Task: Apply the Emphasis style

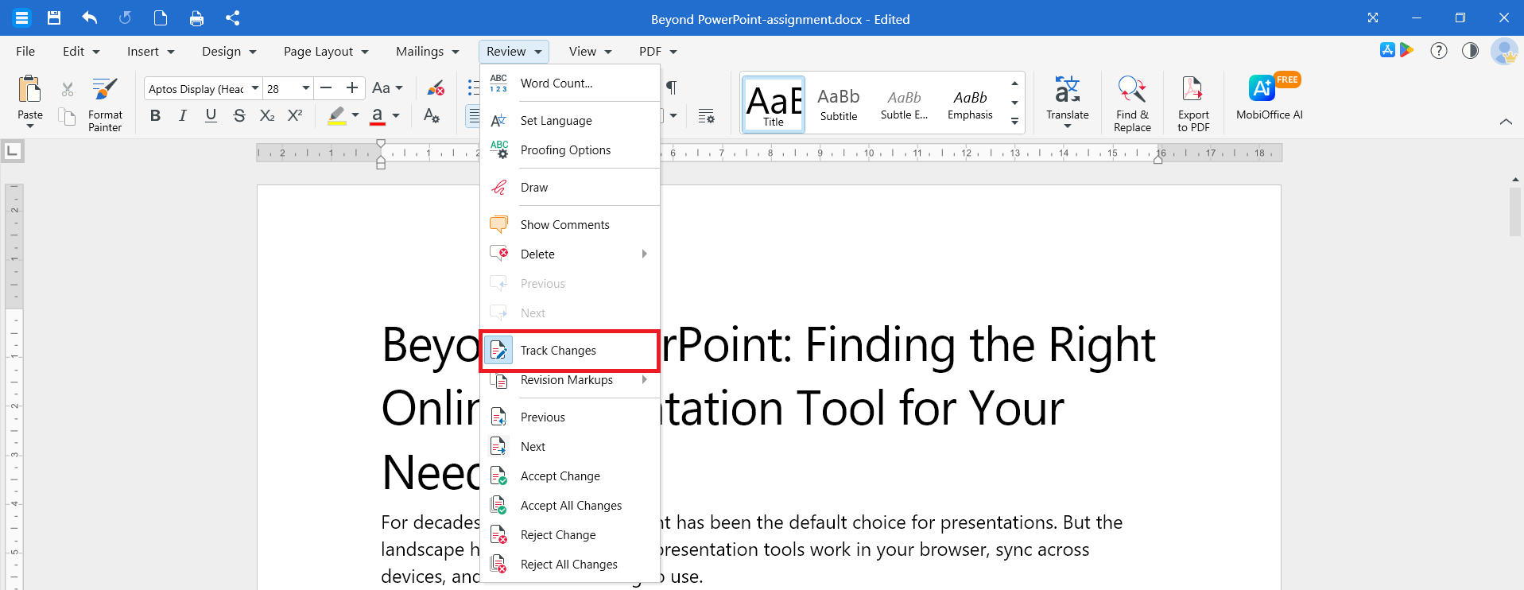Action: [970, 104]
